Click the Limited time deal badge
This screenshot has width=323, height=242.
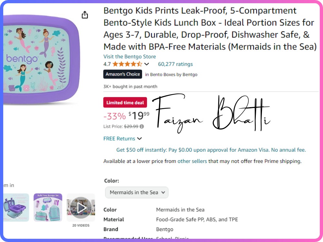[x=125, y=103]
